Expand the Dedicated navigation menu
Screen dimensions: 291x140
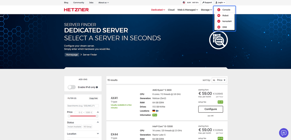point(158,10)
